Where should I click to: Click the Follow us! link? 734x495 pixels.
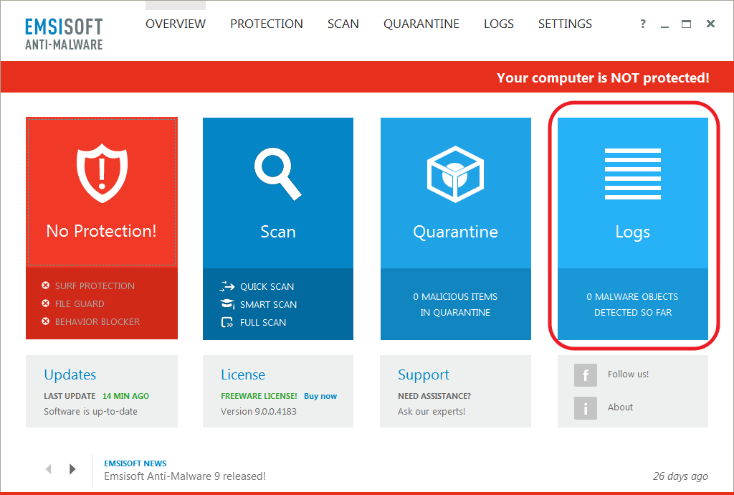point(628,374)
